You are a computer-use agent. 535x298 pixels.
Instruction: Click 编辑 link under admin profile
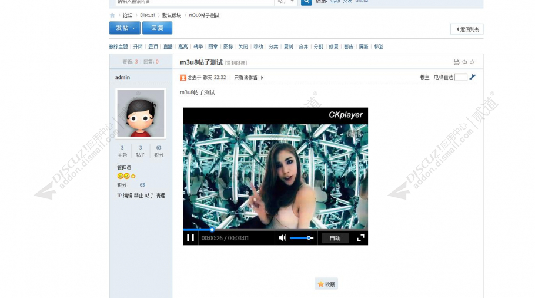point(128,196)
